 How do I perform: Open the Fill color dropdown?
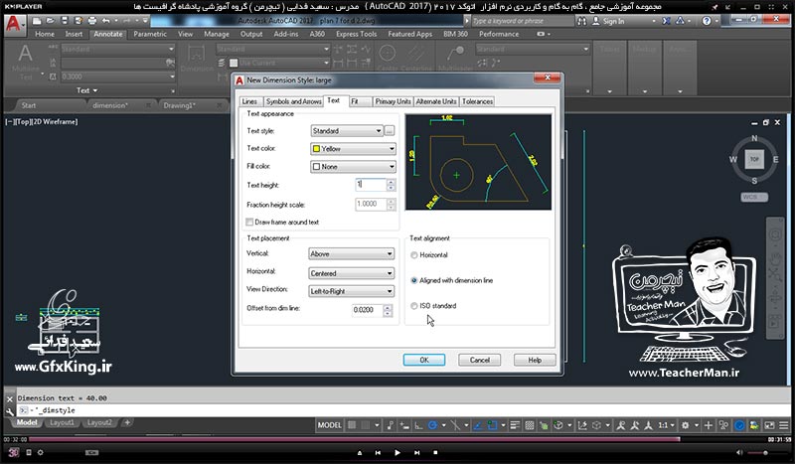353,166
